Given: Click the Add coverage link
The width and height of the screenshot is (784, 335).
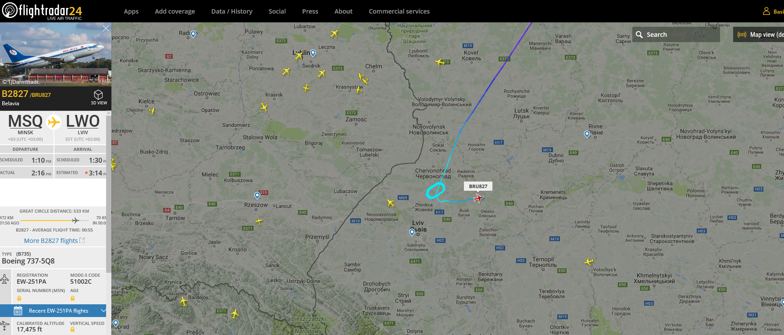Looking at the screenshot, I should (x=175, y=11).
